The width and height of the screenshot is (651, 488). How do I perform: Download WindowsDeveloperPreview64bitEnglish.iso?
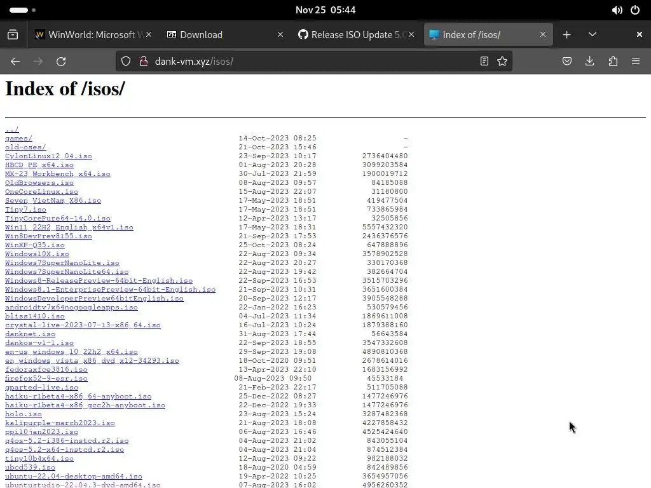[94, 299]
